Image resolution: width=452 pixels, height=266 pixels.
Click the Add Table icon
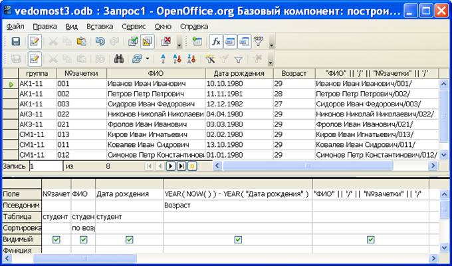click(196, 42)
